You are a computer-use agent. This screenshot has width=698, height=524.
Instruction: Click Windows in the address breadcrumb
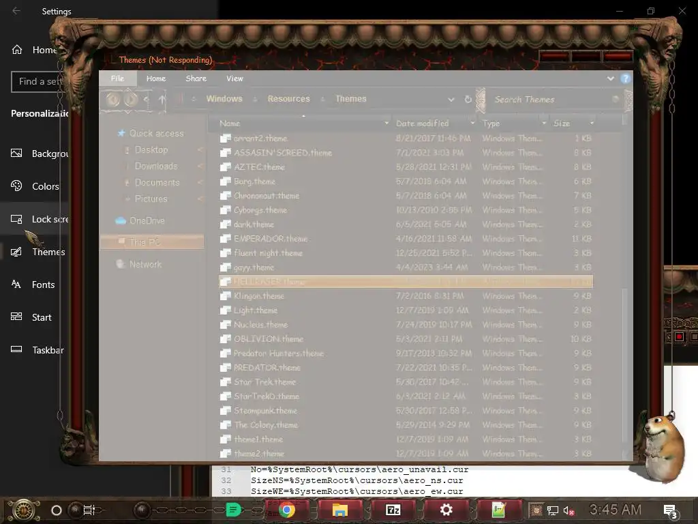[x=224, y=99]
